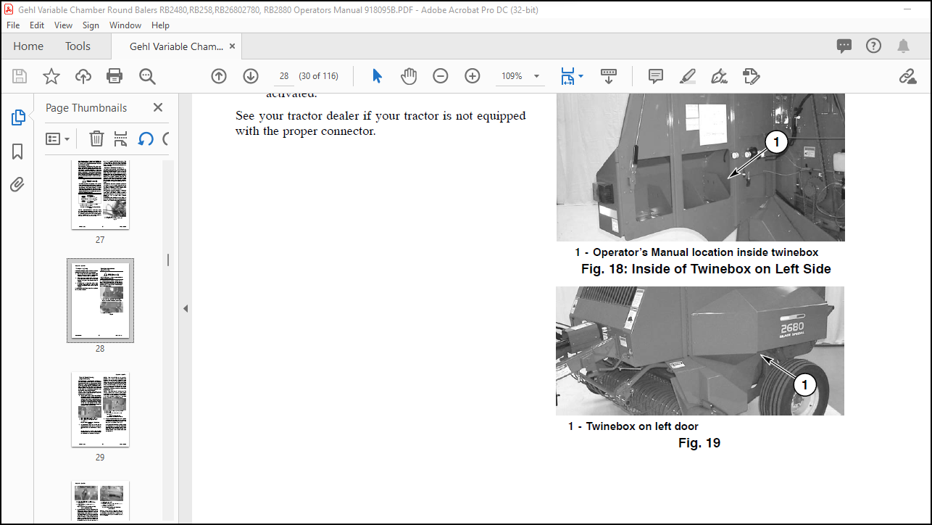This screenshot has width=932, height=525.
Task: Toggle the Page Thumbnails sidebar icon
Action: click(18, 117)
